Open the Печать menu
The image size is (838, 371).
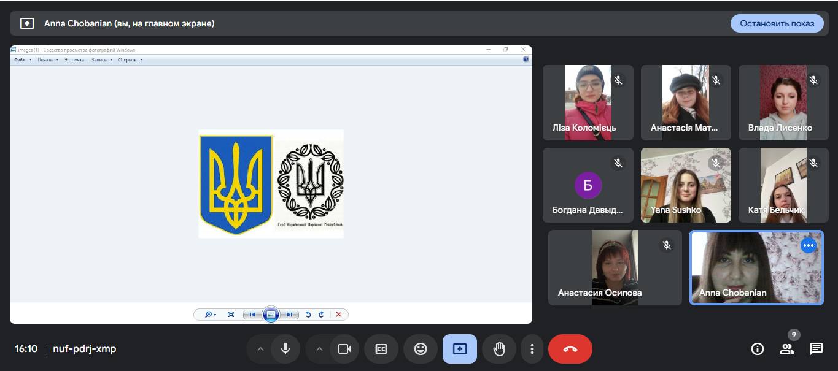point(47,59)
